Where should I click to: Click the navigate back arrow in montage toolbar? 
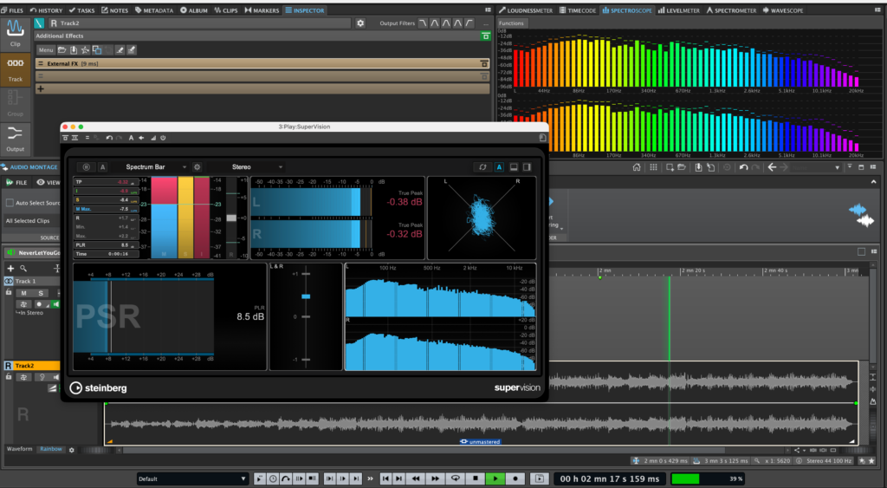click(x=772, y=167)
